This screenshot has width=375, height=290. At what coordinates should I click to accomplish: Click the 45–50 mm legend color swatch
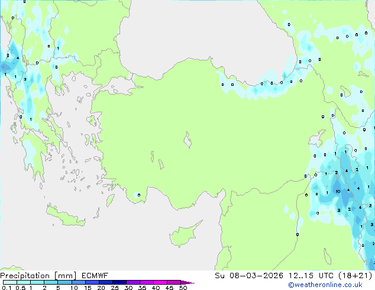174,282
